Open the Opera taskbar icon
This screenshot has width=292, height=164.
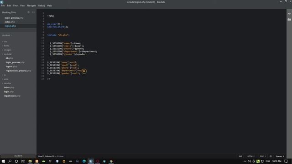(x=98, y=161)
